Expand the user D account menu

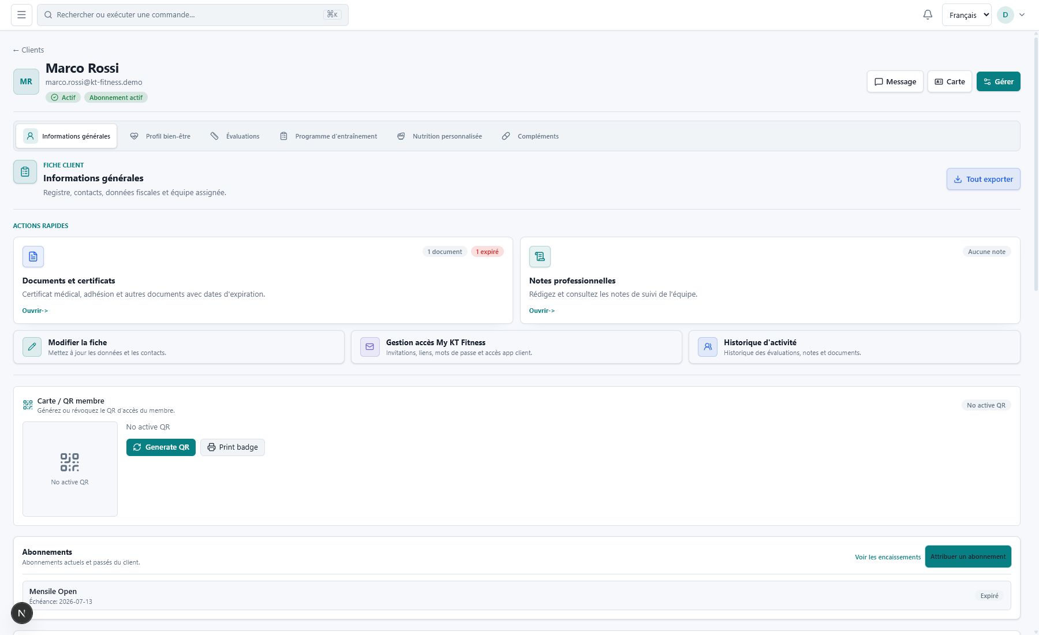pos(1011,15)
